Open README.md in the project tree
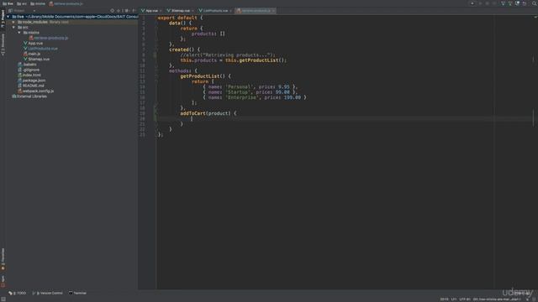Screen dimensions: 538x302 coord(34,86)
